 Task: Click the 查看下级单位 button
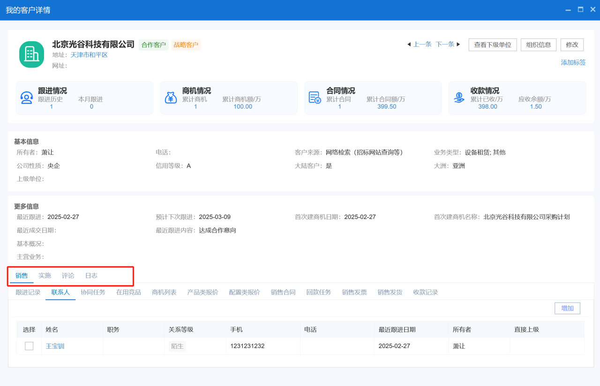(x=492, y=45)
